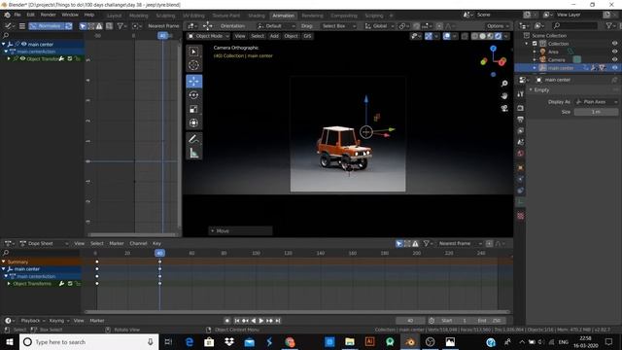Click the red X axis gizmo ball
The width and height of the screenshot is (622, 350).
[x=502, y=61]
